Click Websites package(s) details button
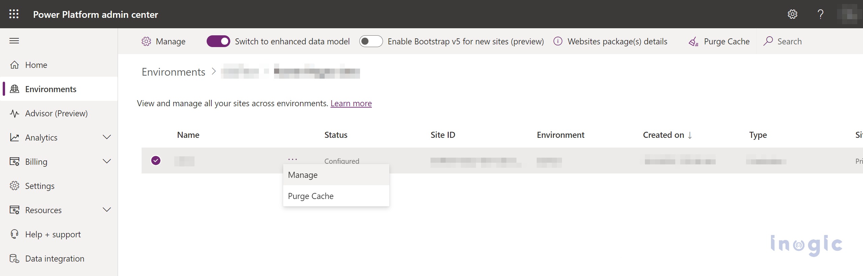 tap(610, 41)
